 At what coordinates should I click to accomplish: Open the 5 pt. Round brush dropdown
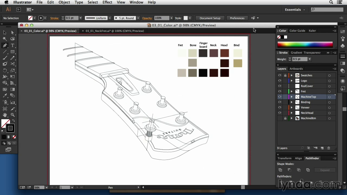pos(138,18)
